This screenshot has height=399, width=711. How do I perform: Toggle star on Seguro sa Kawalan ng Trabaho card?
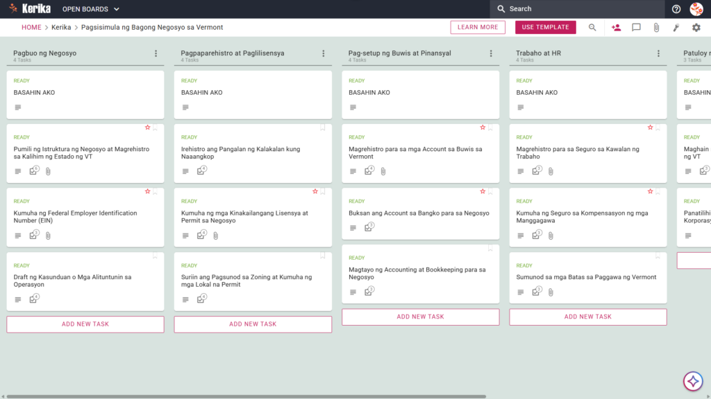(650, 127)
